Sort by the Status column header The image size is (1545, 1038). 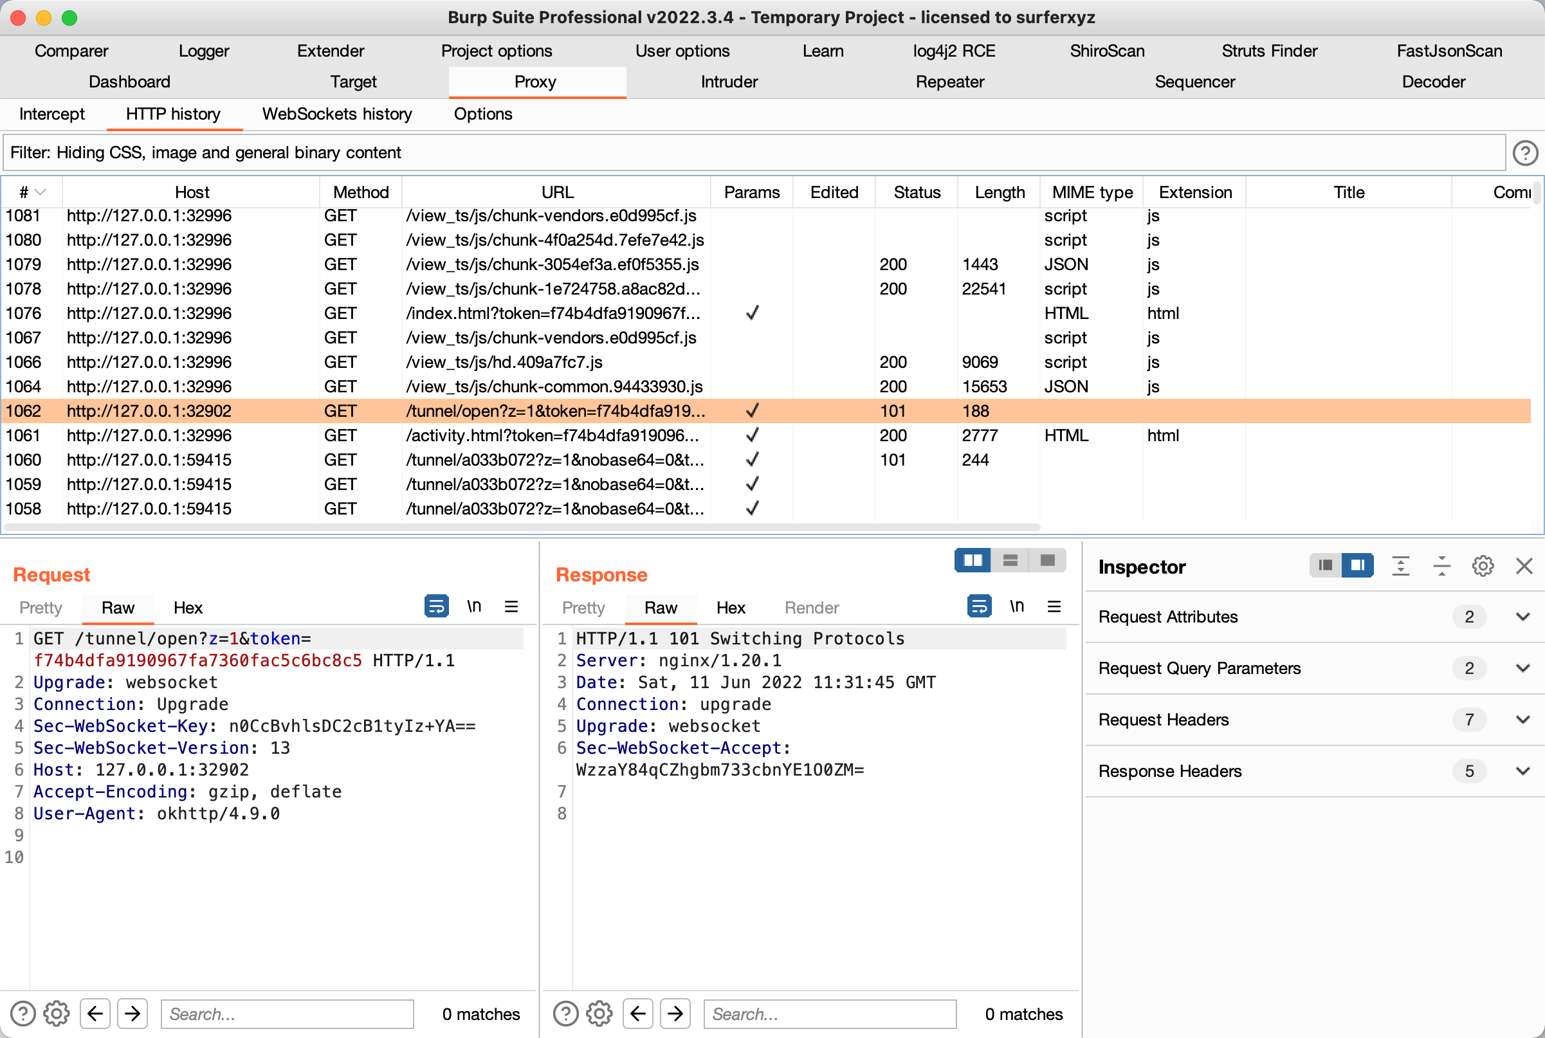[x=916, y=193]
